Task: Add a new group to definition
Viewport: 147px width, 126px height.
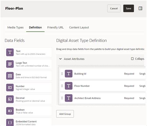Action: coord(65,114)
